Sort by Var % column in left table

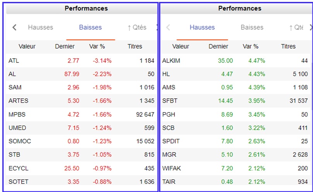(x=97, y=46)
